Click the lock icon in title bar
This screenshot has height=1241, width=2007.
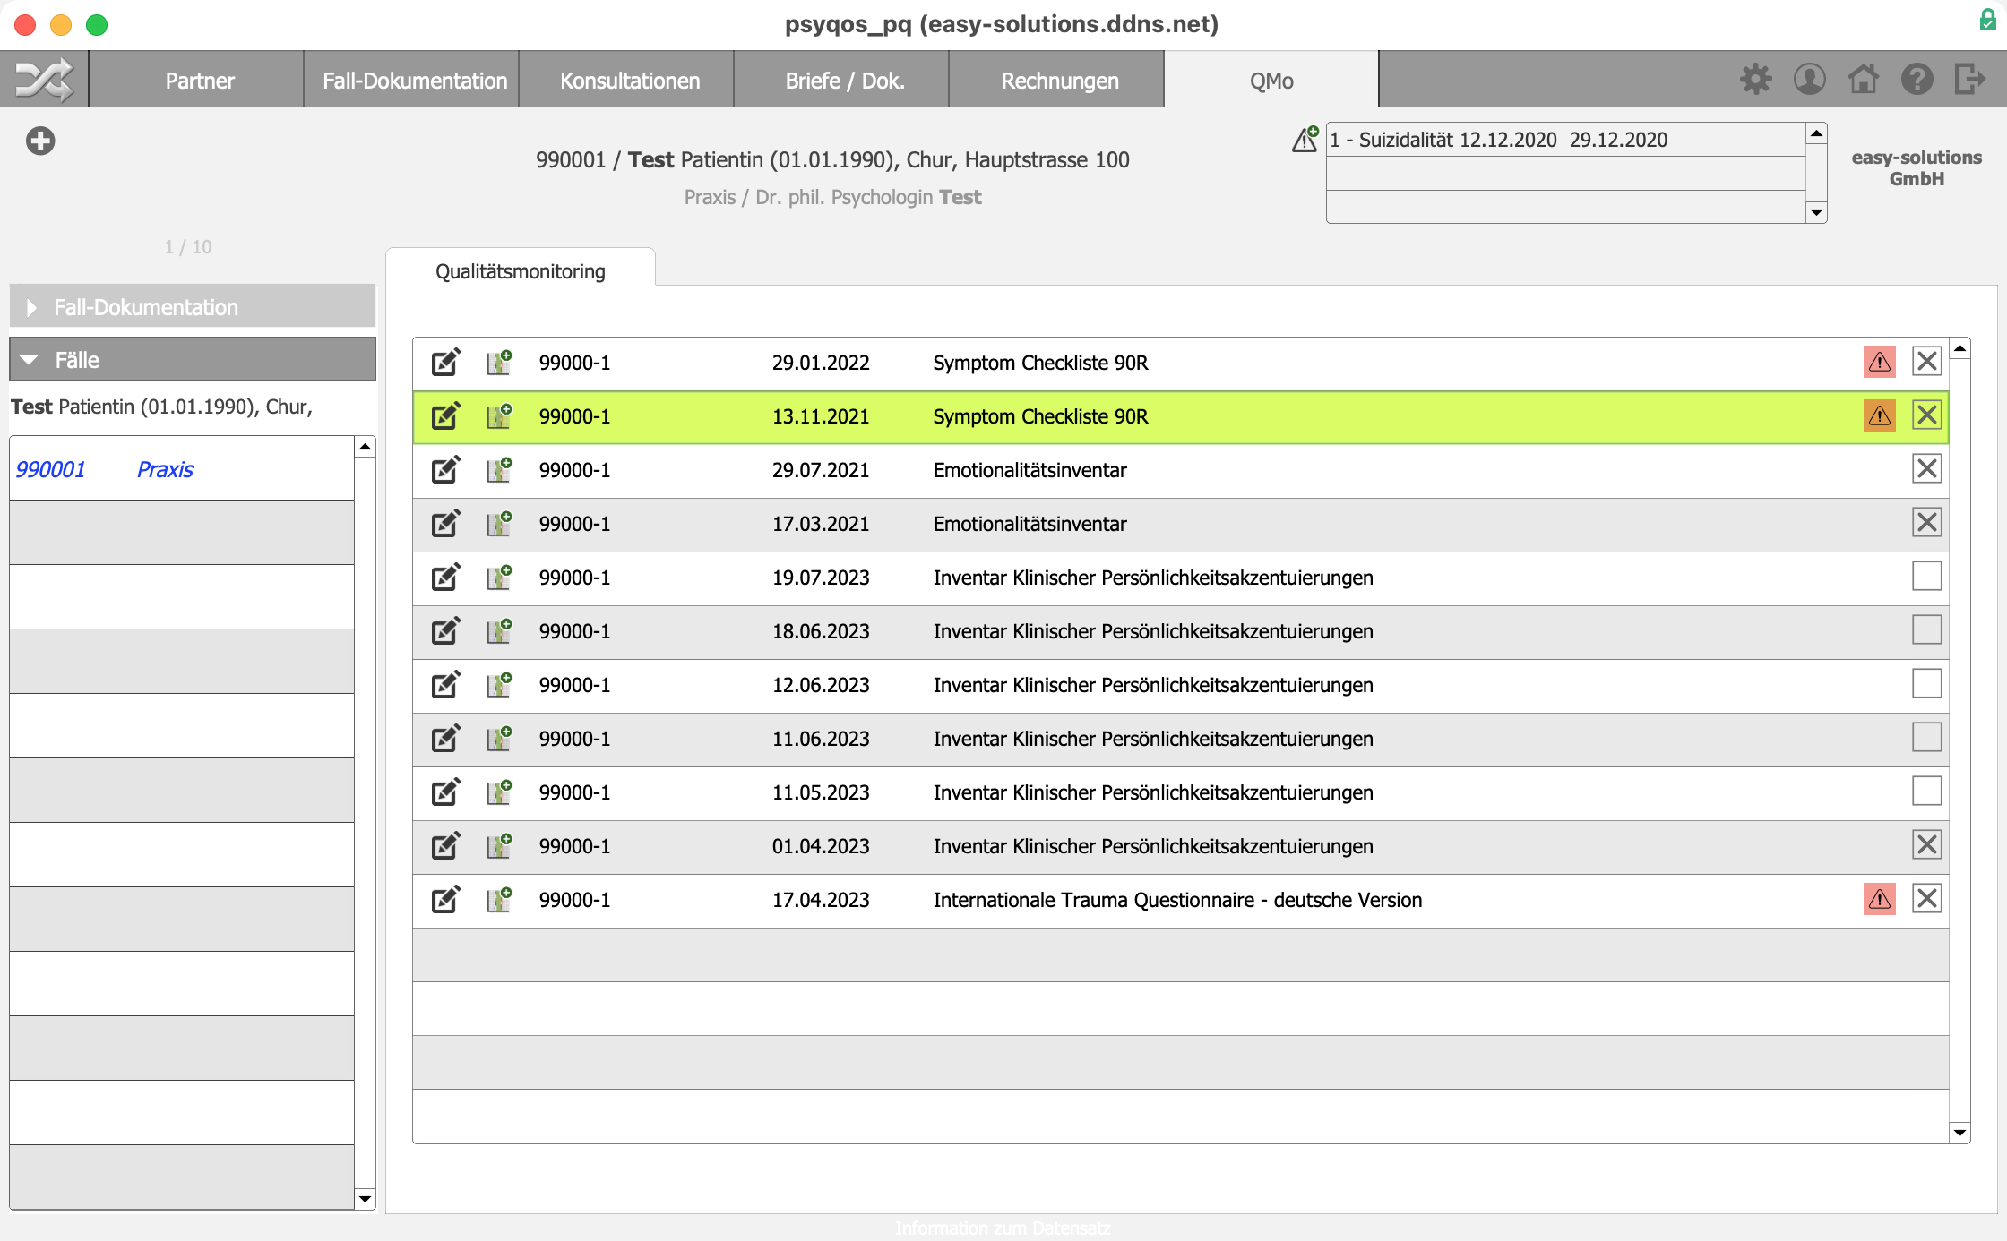pos(1987,20)
